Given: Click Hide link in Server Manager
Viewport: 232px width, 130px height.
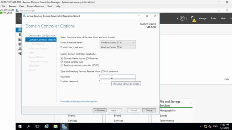Looking at the screenshot, I should [x=227, y=79].
